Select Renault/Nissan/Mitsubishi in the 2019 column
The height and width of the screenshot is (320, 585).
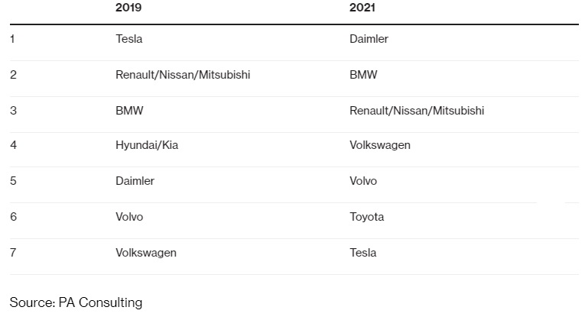pos(183,75)
